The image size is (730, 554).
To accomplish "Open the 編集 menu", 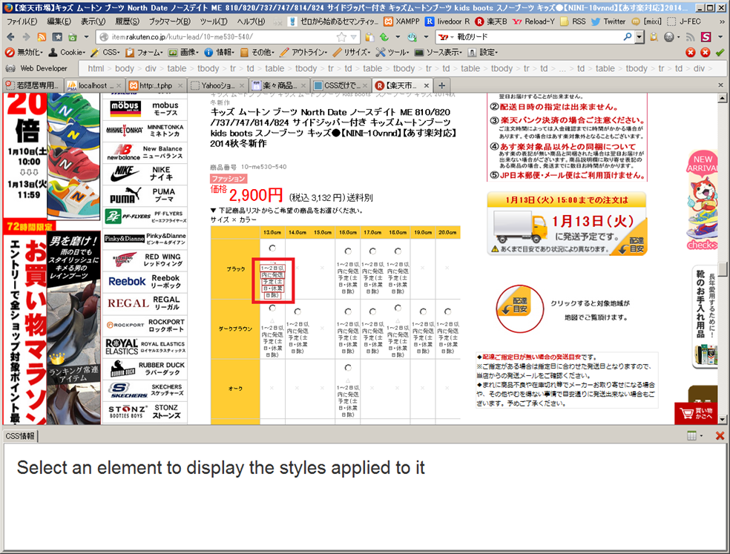I will point(59,22).
